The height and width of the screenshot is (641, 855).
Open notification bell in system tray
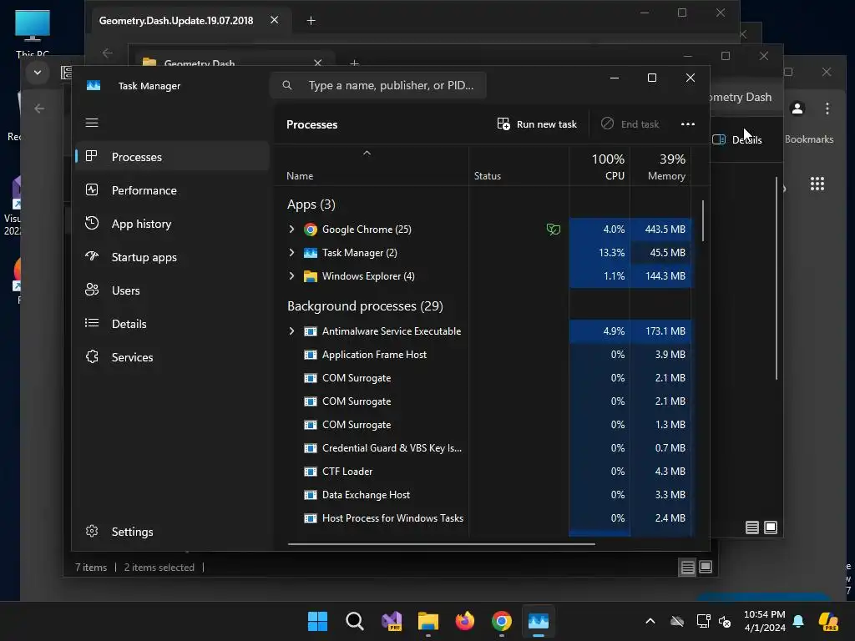click(x=798, y=621)
